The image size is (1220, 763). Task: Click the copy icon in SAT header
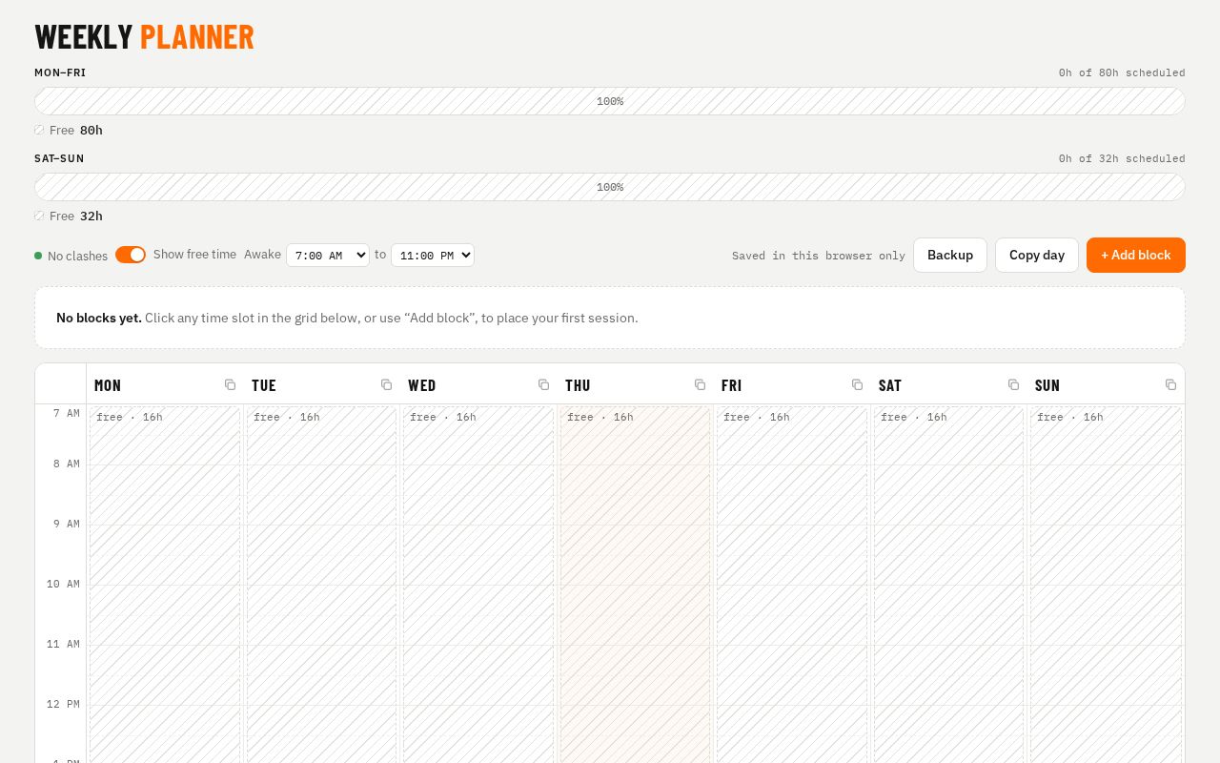1013,384
